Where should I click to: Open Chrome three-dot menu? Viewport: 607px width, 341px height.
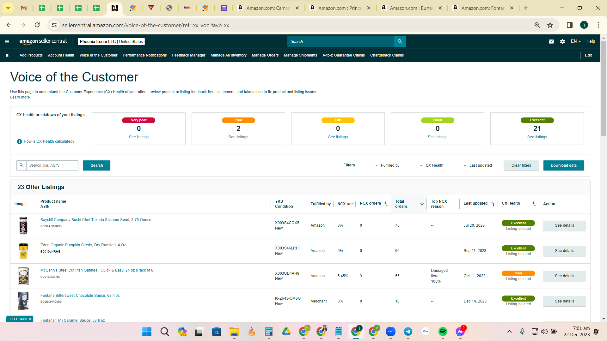point(598,25)
